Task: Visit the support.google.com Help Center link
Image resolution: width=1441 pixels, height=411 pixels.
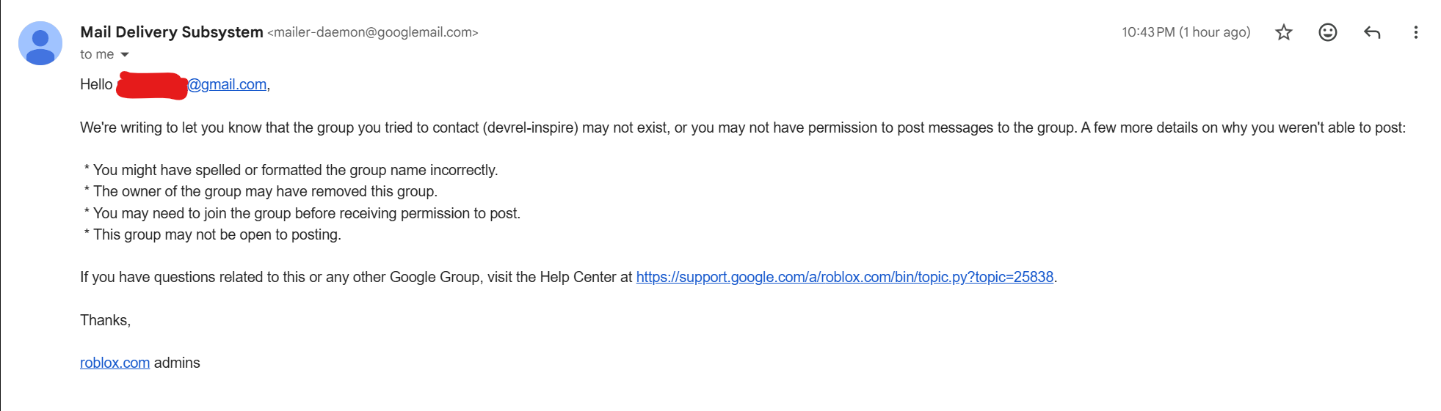Action: pos(845,277)
